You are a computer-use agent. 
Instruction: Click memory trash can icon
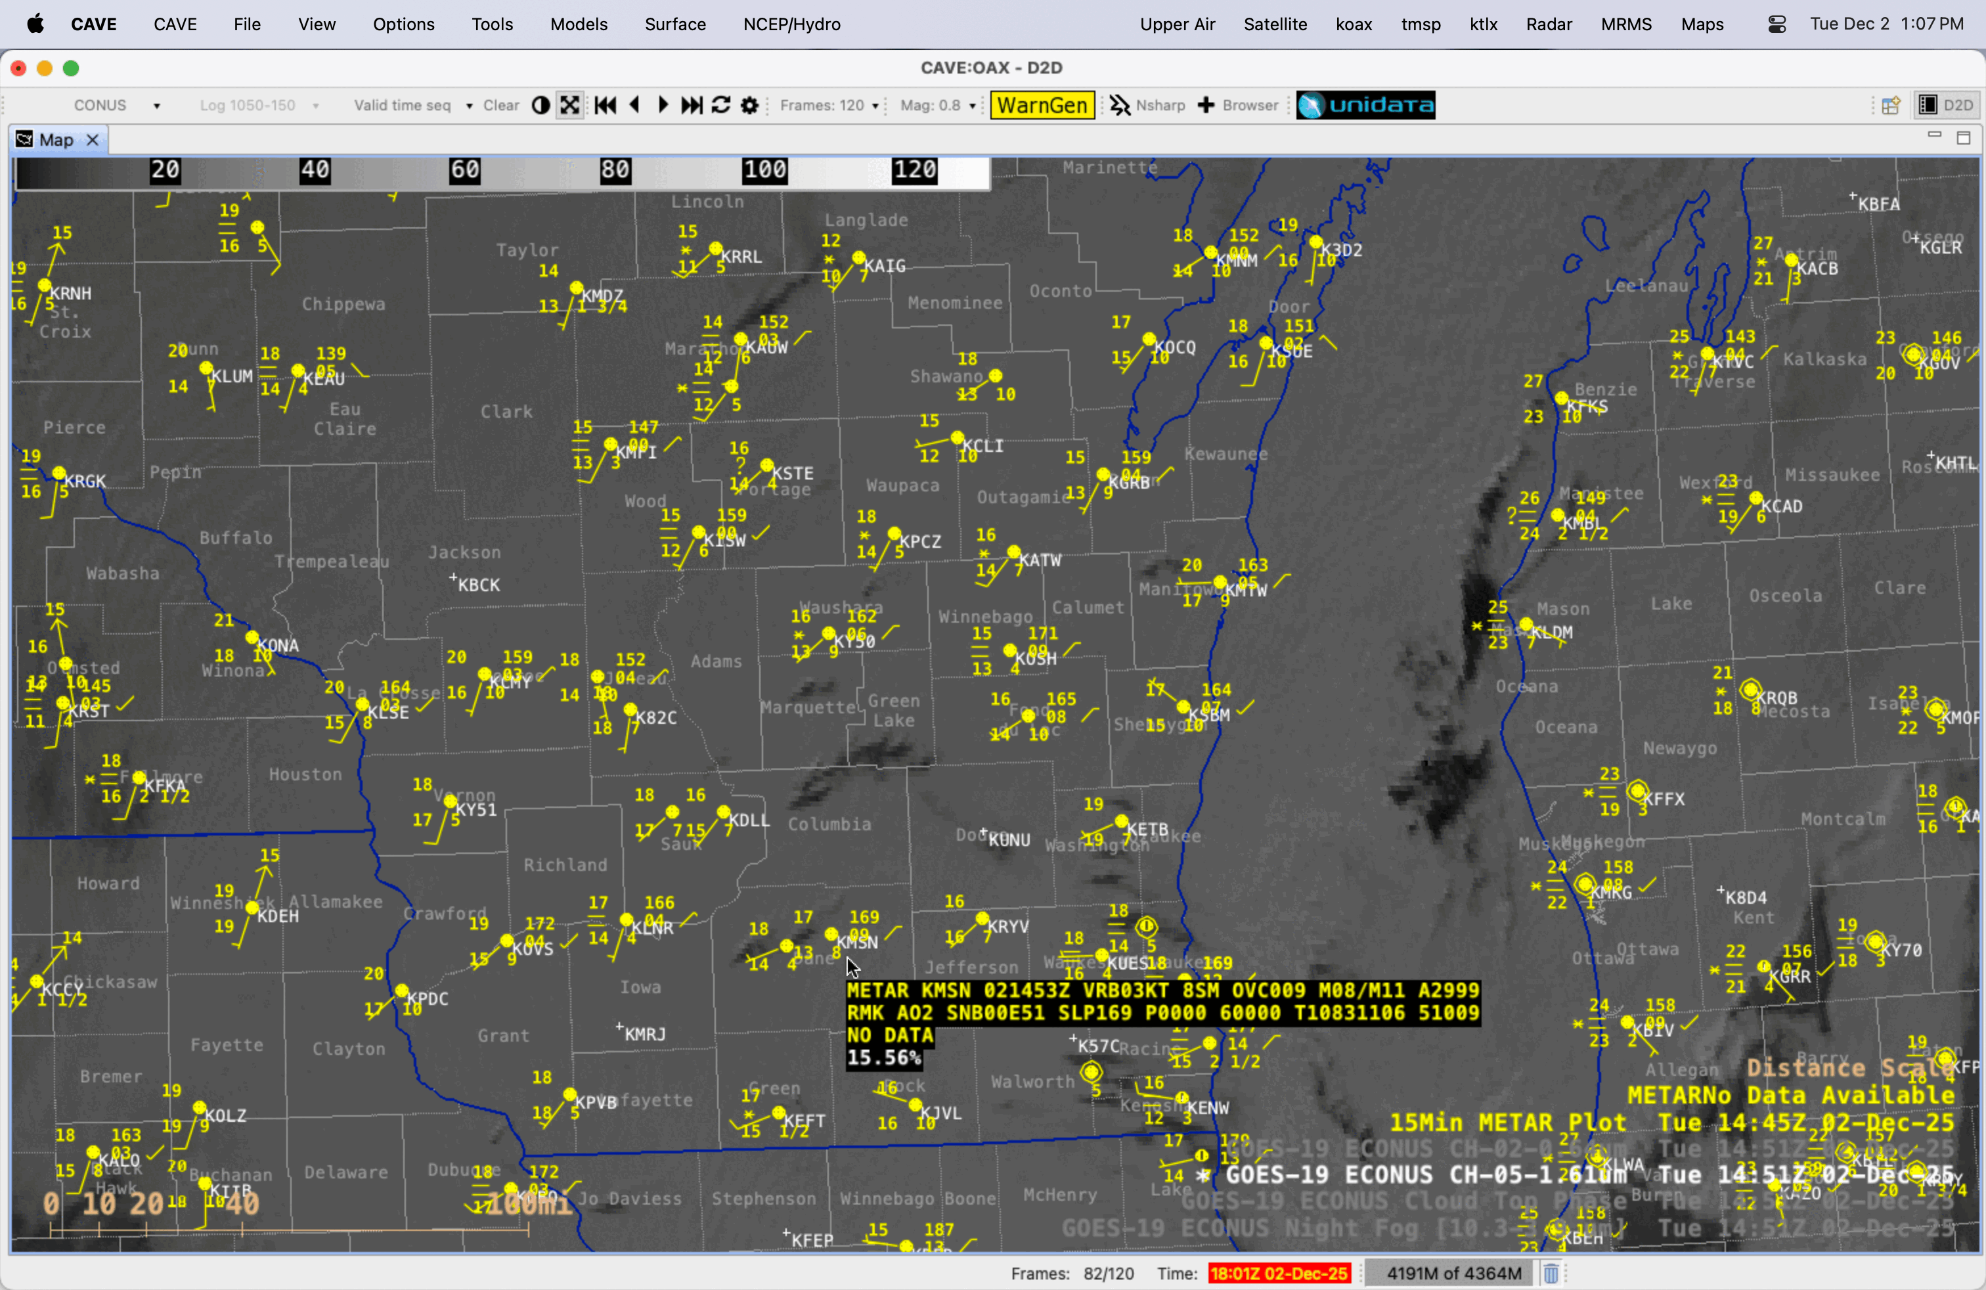pyautogui.click(x=1551, y=1274)
